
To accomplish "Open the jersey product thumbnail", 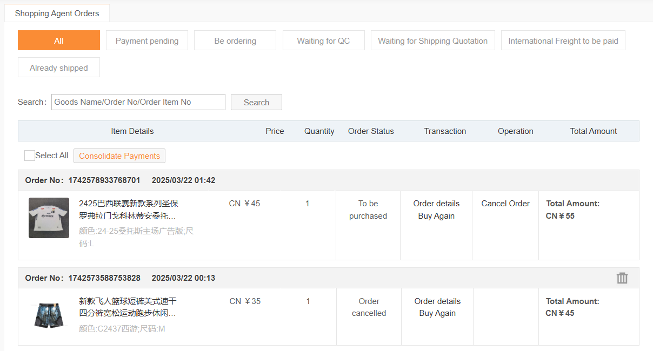I will tap(49, 218).
